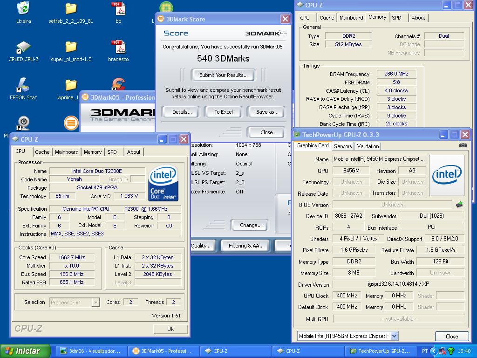Minimize the lower CPU-Z window
Screen dimensions: 477x358
[162, 139]
